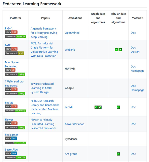Viewport: 149px width, 162px height.
Task: Open the Doc(zh) link for FATE
Action: (x=136, y=52)
